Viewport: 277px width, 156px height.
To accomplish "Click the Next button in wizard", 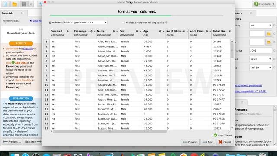I will (208, 142).
